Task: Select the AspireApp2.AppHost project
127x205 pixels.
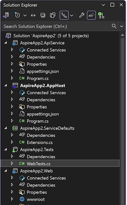Action: click(43, 86)
